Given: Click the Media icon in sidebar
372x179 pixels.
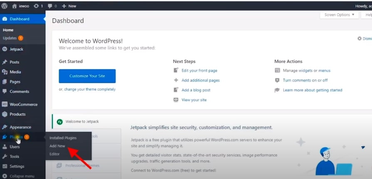Looking at the screenshot, I should pyautogui.click(x=5, y=72).
